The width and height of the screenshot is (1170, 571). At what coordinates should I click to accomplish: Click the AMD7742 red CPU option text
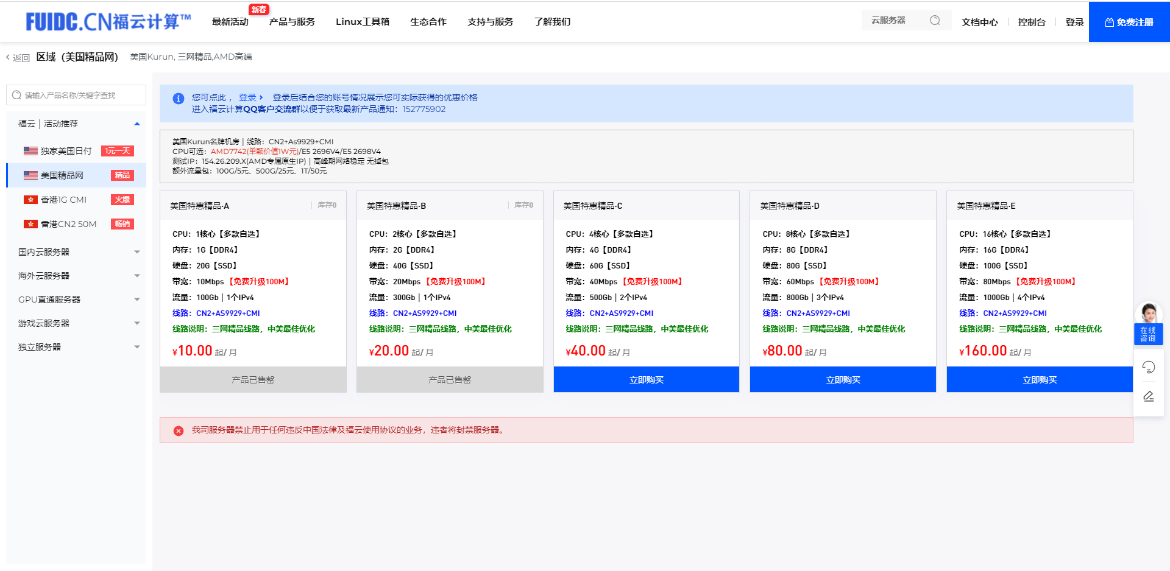tap(254, 152)
